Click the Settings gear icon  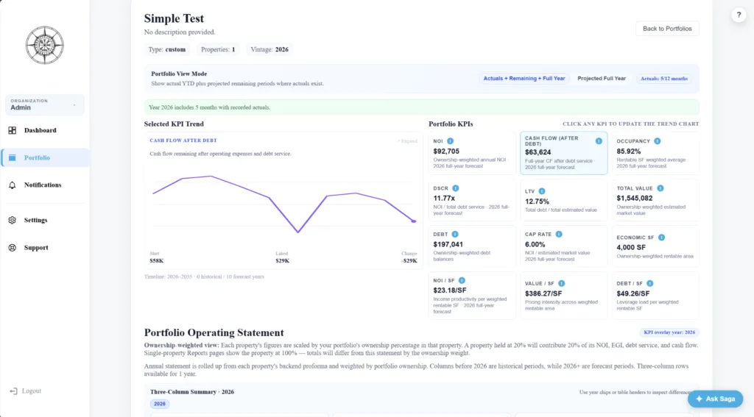[x=12, y=220]
